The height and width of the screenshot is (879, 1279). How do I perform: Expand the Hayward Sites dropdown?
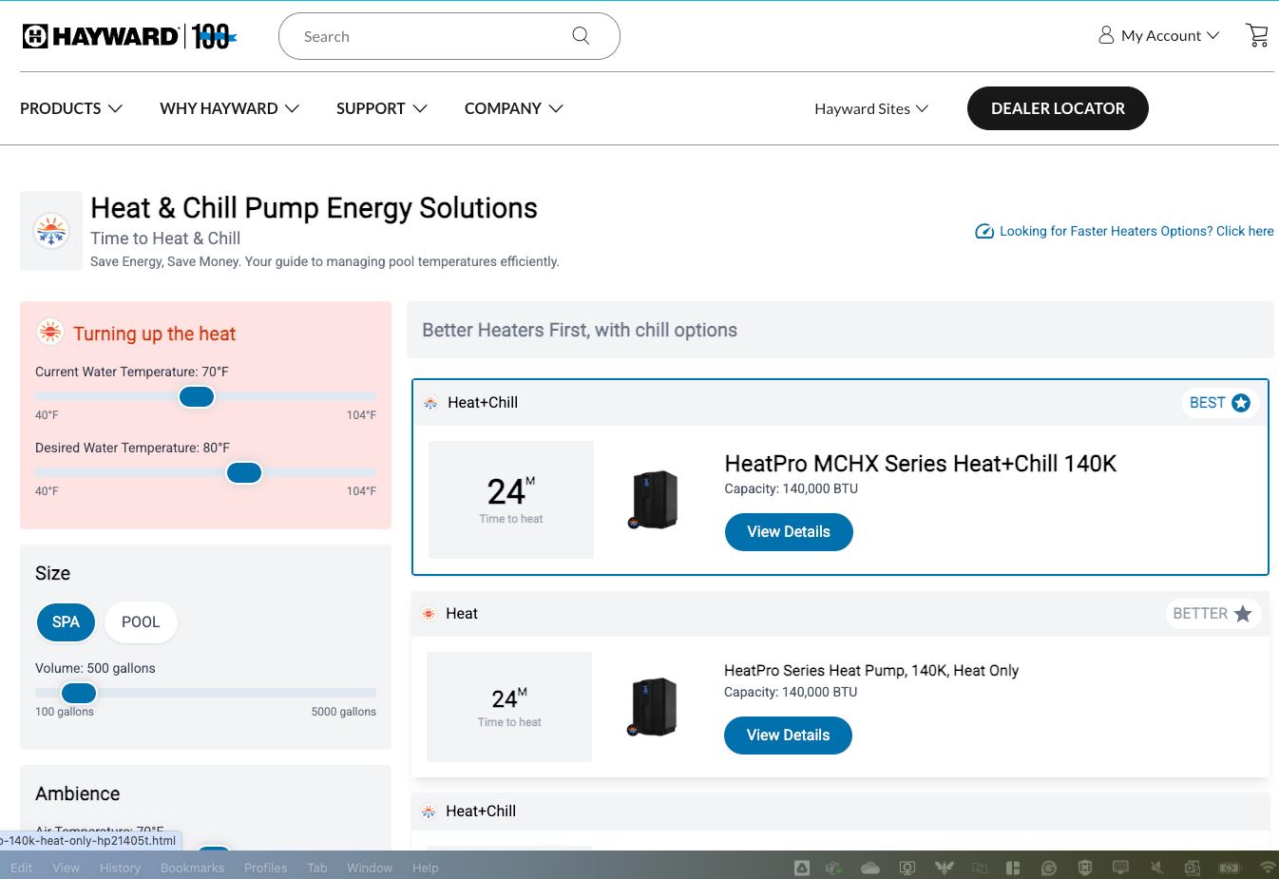point(869,108)
